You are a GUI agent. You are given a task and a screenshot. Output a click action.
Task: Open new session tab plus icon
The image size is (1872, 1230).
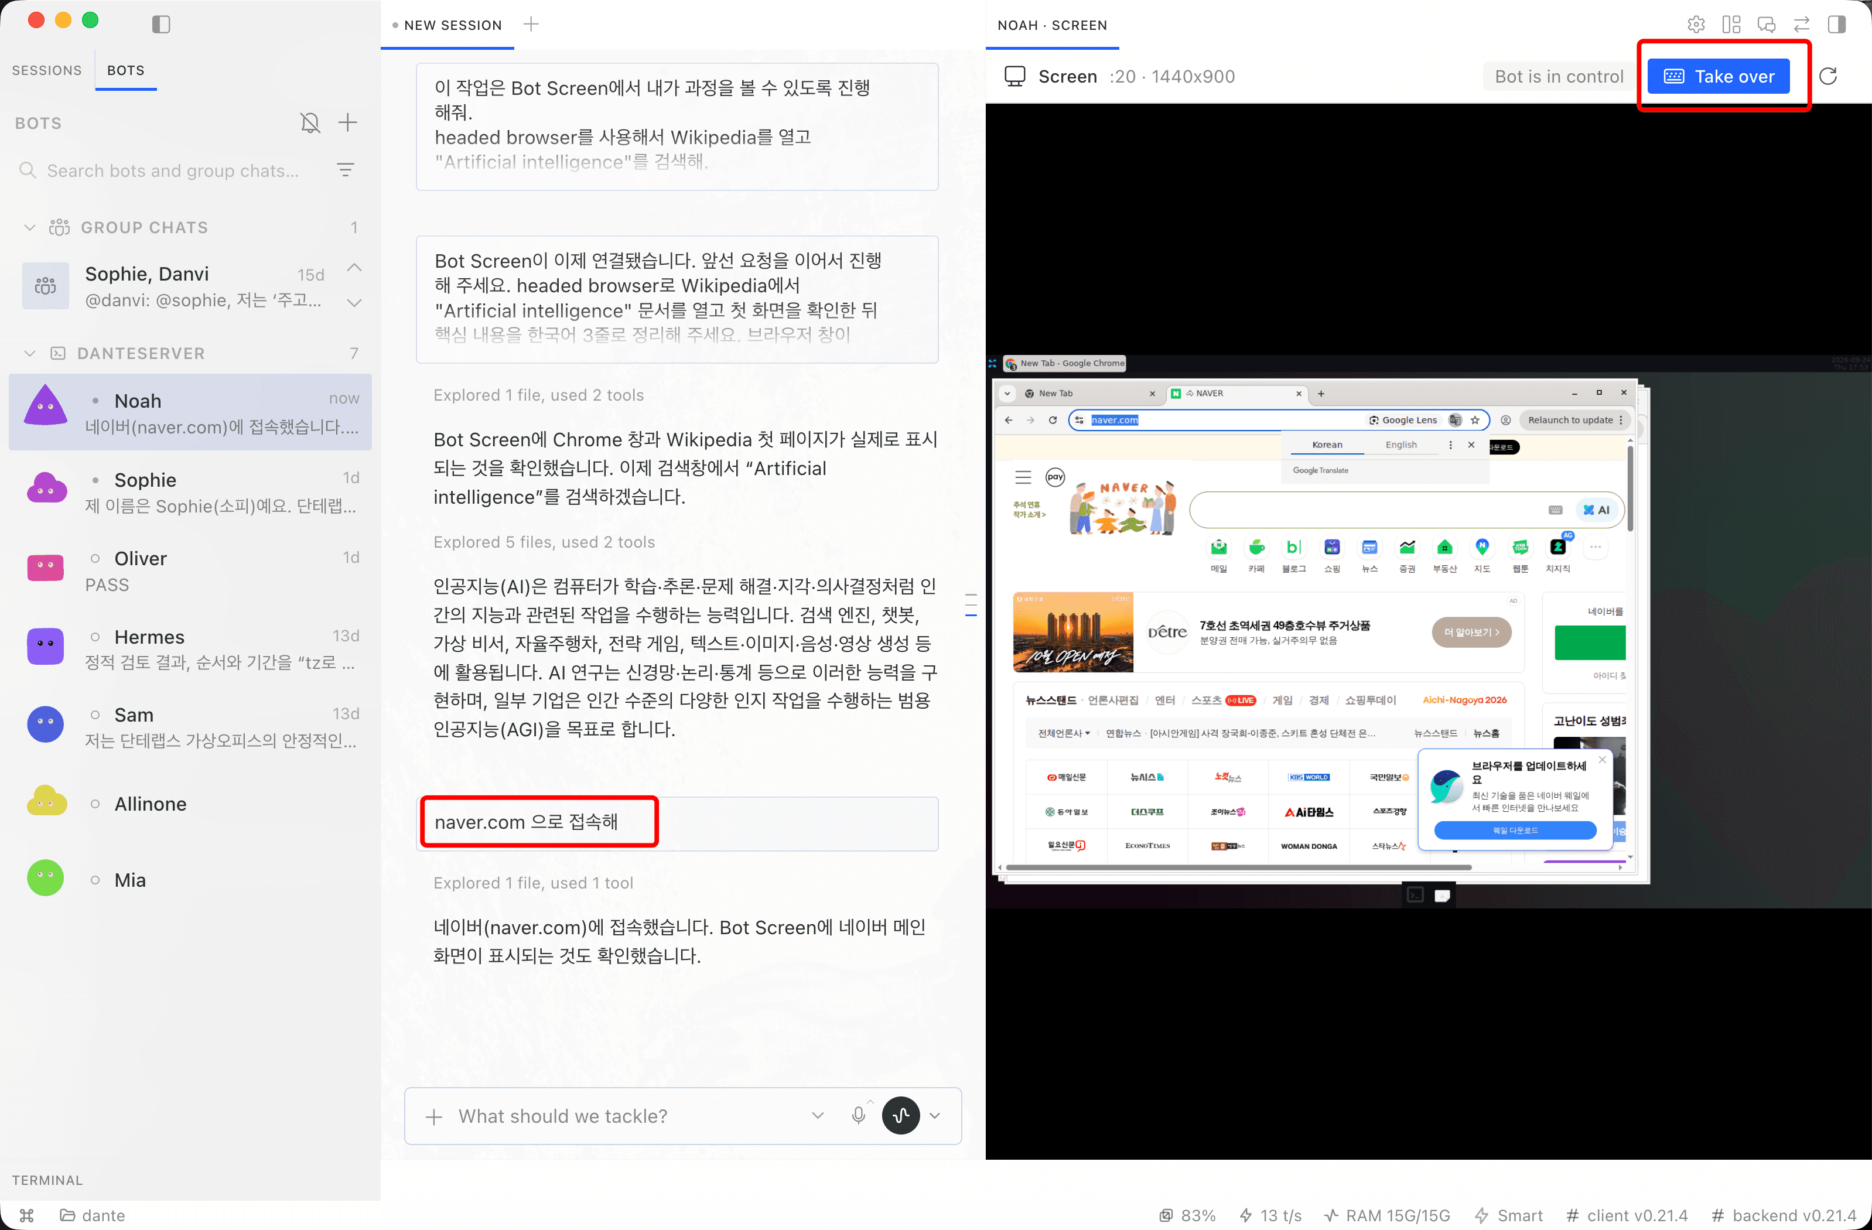[532, 25]
